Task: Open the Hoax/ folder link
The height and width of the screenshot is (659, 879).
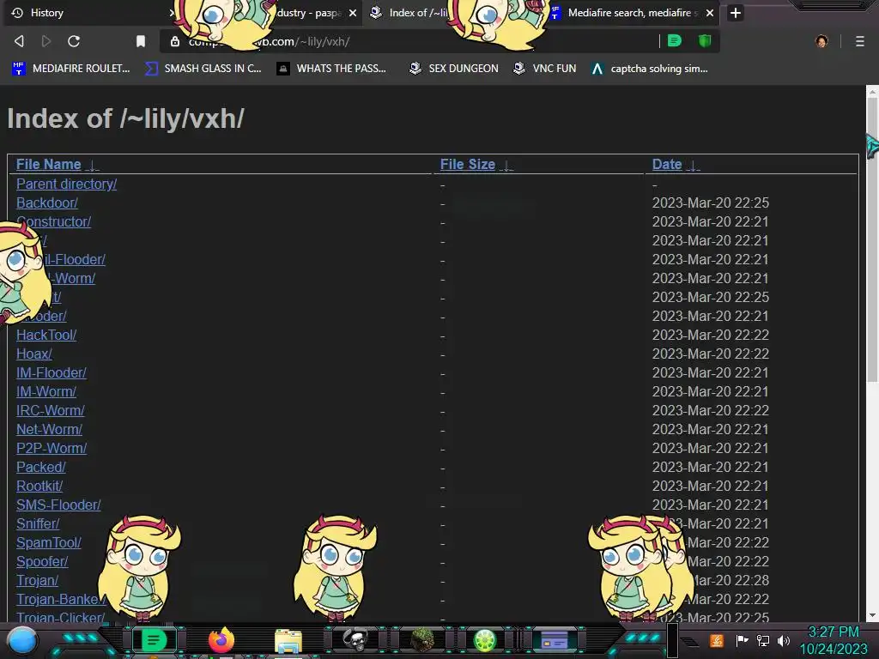Action: [x=34, y=354]
